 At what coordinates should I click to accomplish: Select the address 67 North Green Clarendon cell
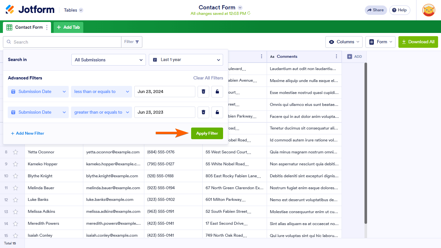235,188
